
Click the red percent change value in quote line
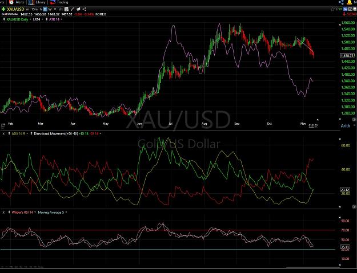[89, 14]
